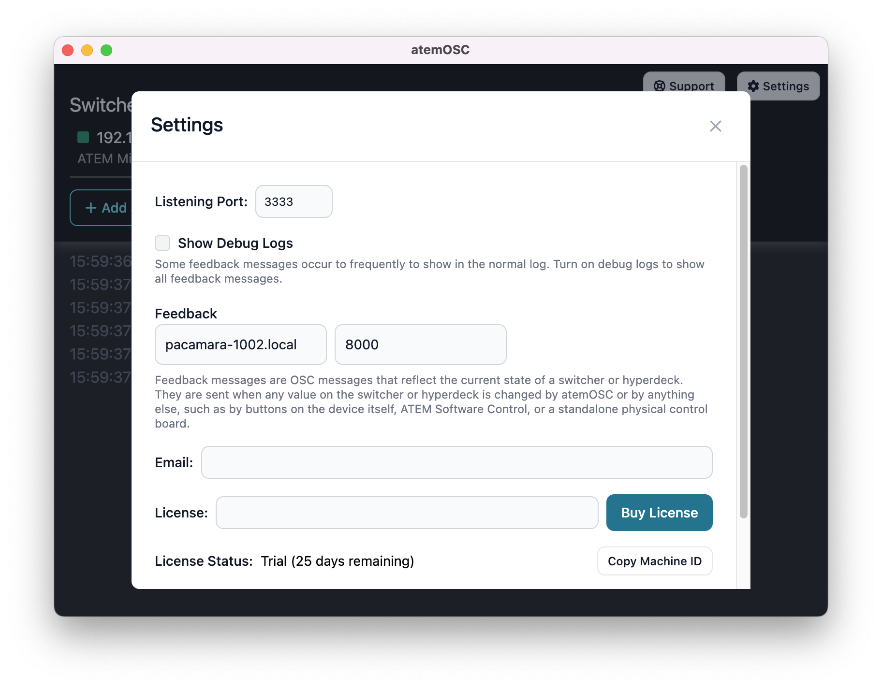Click the Settings gear button behind dialog

(x=778, y=86)
